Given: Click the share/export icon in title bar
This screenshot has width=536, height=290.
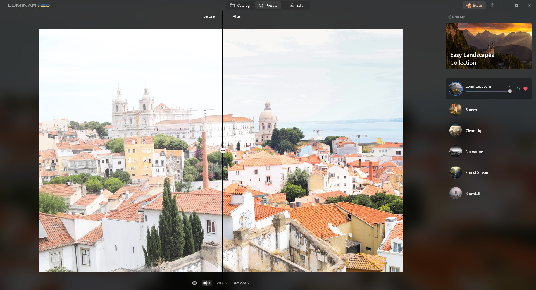Looking at the screenshot, I should pos(492,5).
